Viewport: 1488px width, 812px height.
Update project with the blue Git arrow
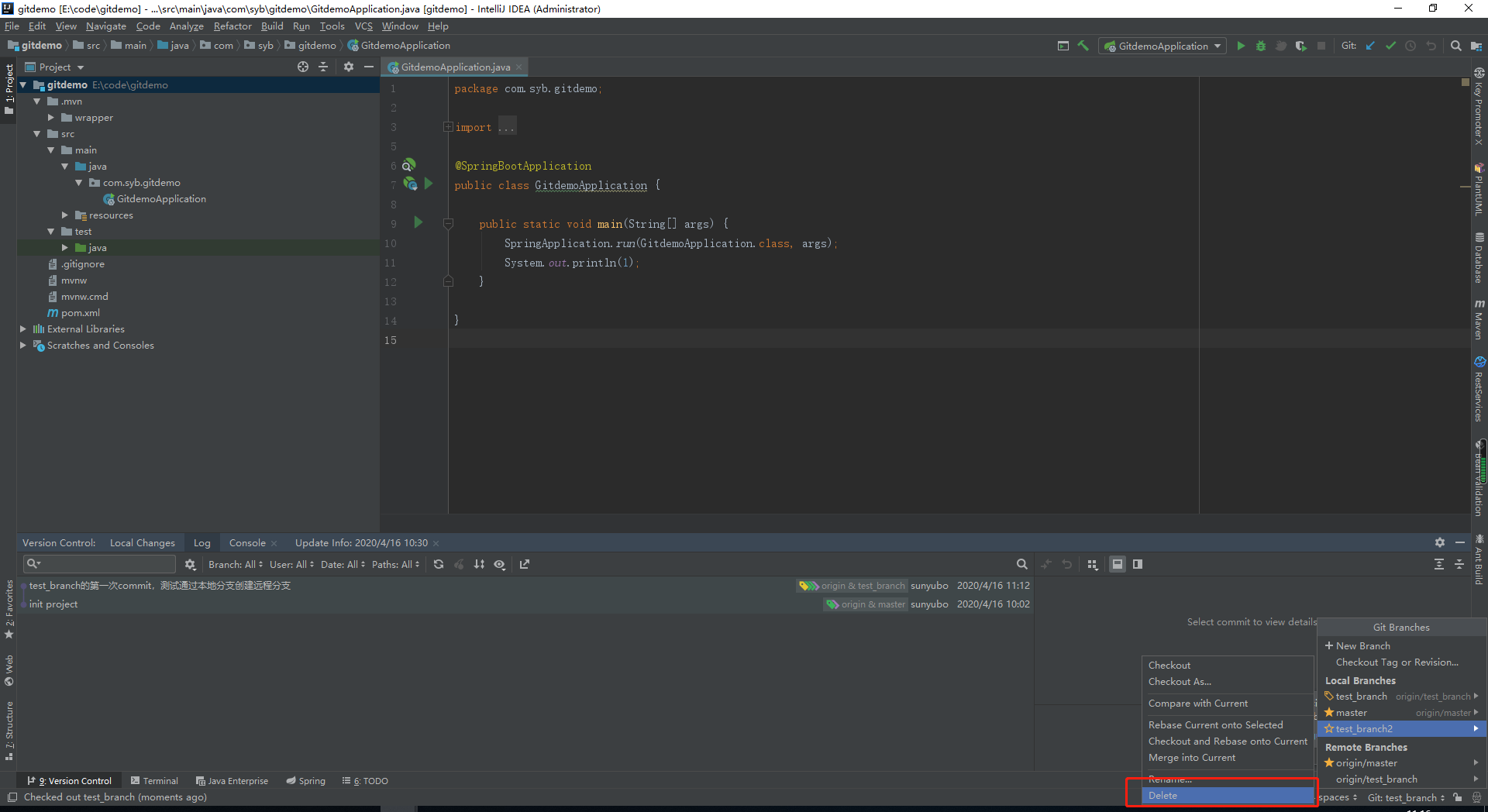coord(1370,46)
